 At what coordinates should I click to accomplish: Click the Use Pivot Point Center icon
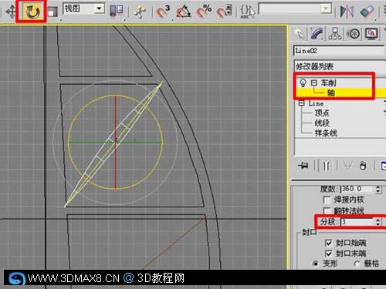tap(117, 12)
